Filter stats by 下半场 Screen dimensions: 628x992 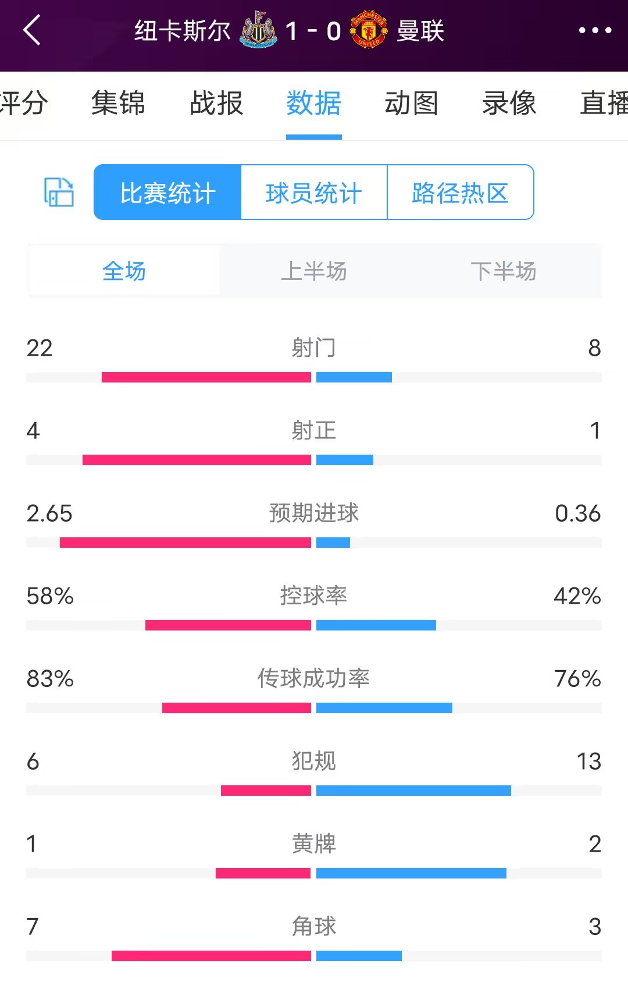[504, 271]
